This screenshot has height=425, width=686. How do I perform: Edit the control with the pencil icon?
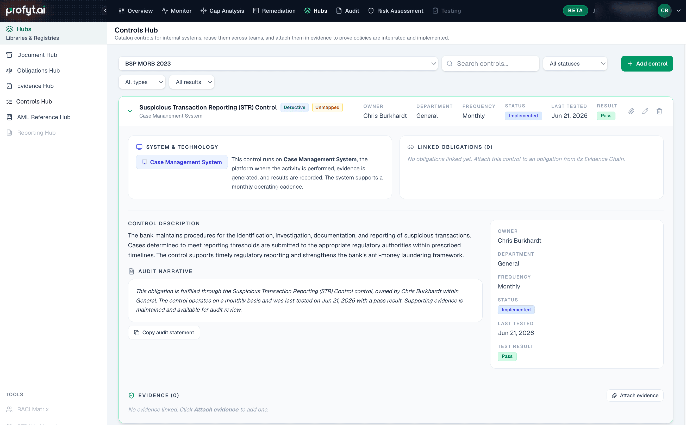point(645,111)
